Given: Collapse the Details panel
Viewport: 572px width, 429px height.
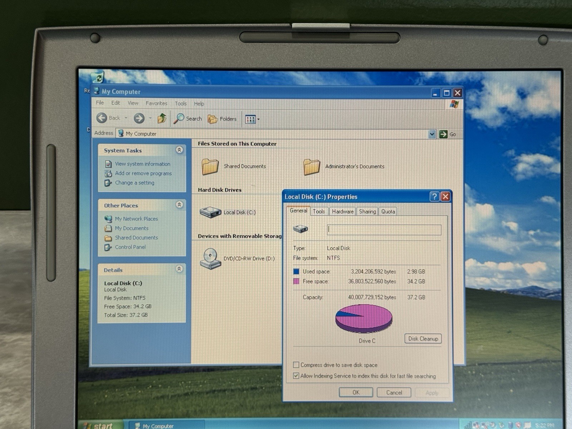Looking at the screenshot, I should 179,269.
